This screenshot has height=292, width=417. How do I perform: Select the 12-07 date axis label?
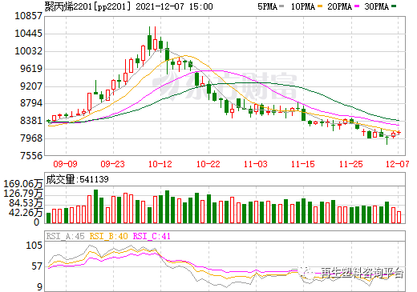398,164
